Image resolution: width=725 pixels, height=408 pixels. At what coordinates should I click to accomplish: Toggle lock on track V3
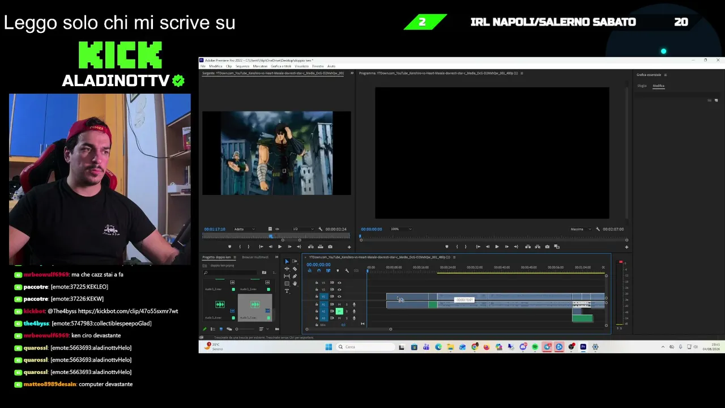317,283
